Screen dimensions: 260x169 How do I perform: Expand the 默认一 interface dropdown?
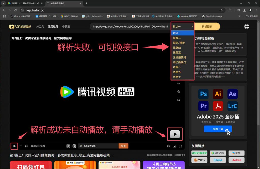(x=183, y=26)
